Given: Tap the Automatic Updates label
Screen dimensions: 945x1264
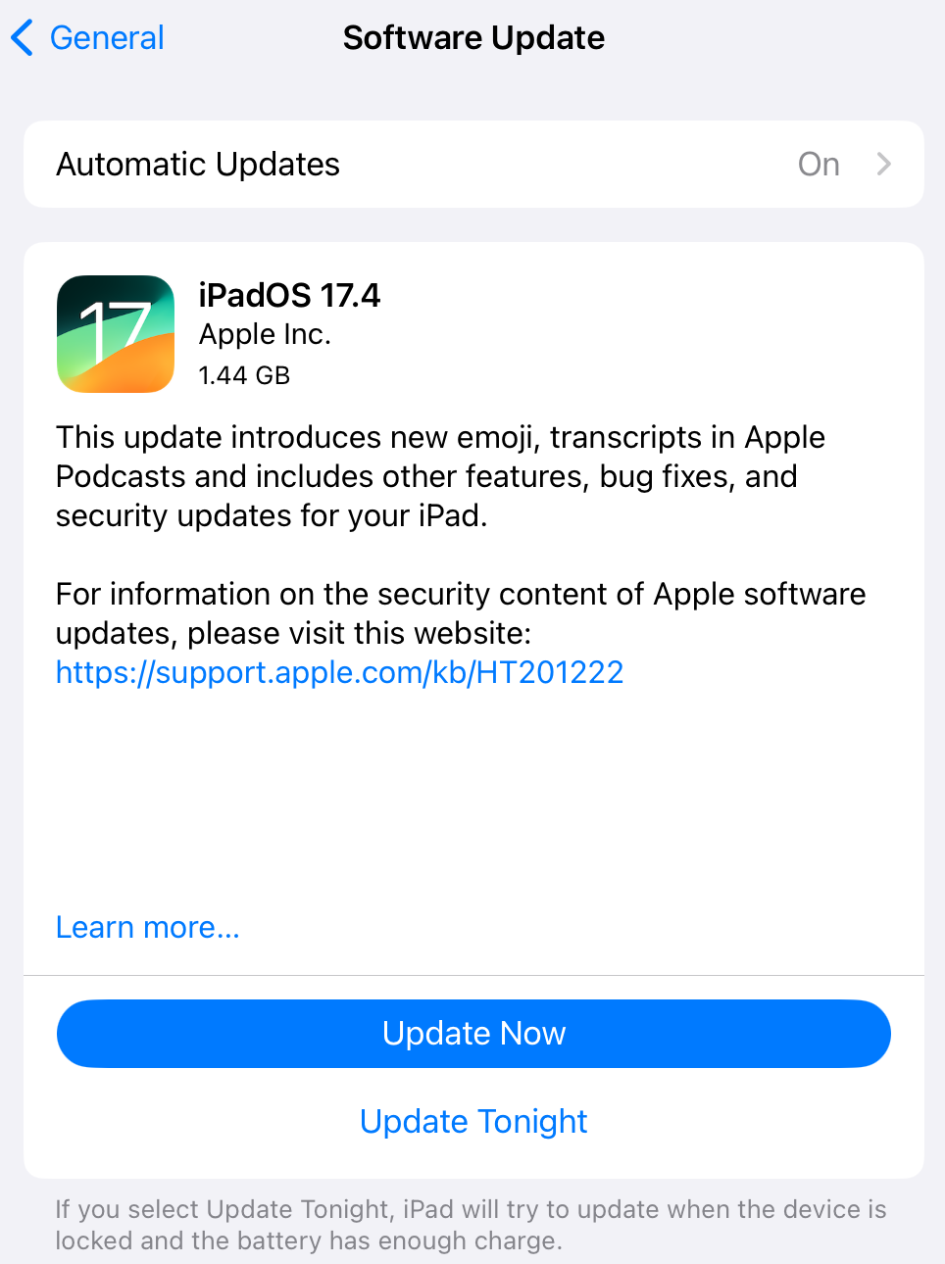Looking at the screenshot, I should (197, 164).
